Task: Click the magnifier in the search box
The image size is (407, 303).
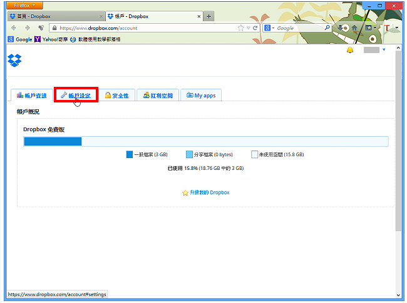Action: 327,27
